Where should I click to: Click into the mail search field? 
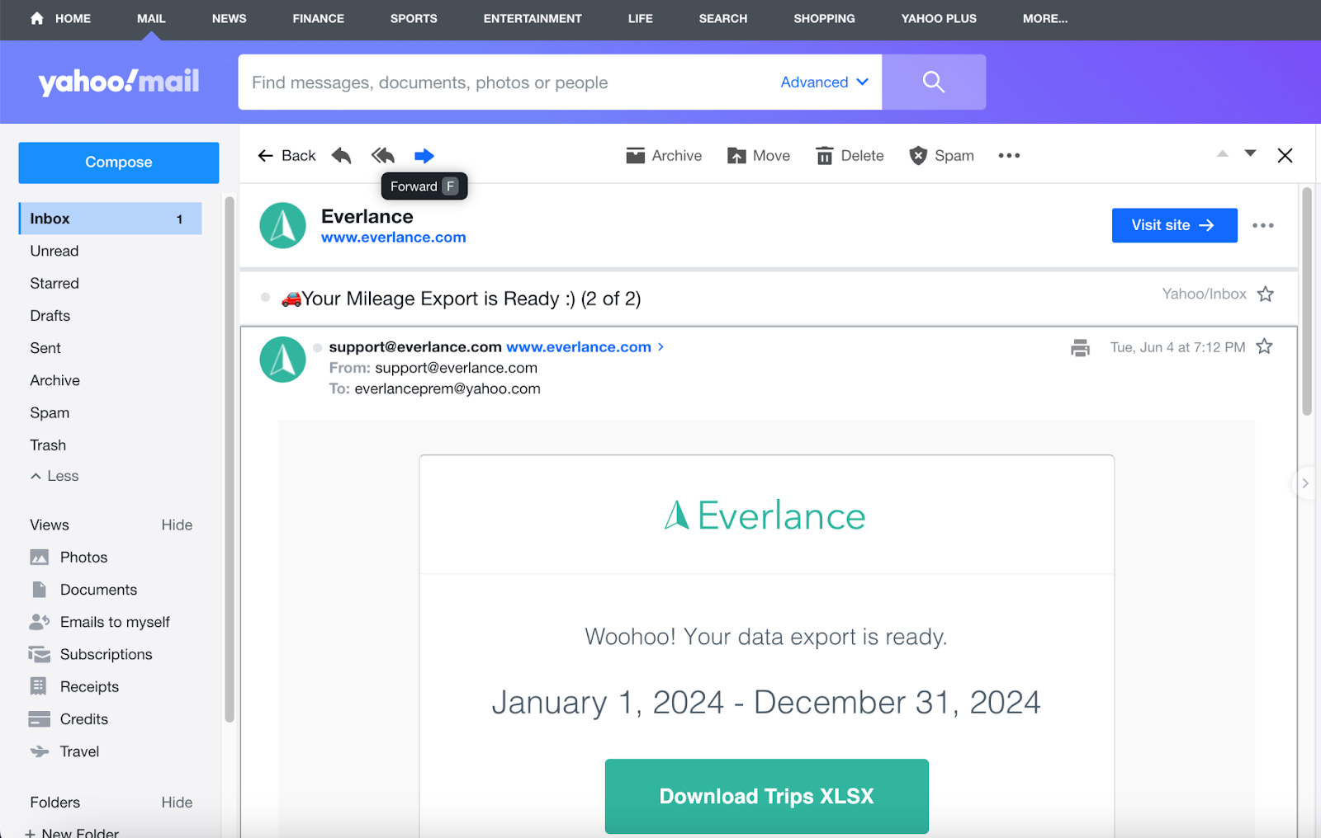coord(504,82)
